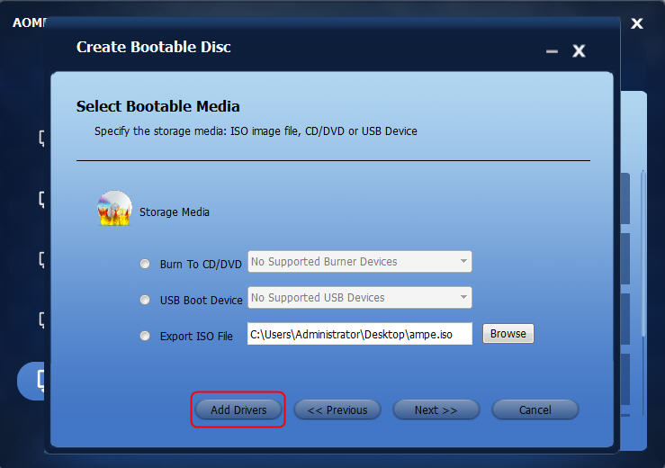Click the Burn To CD/DVD label
Screen dimensions: 665x468
click(201, 265)
